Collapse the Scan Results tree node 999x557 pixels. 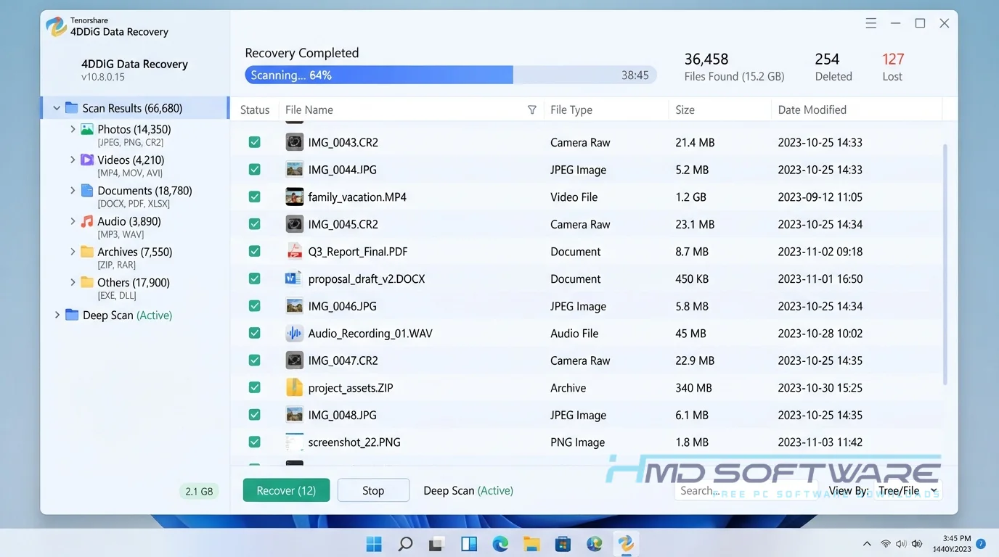(57, 108)
